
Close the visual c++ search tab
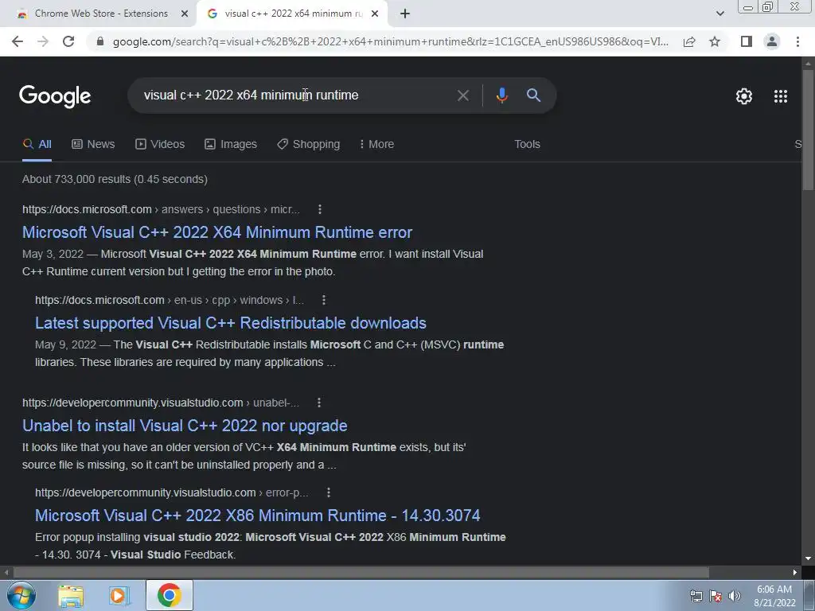point(374,14)
